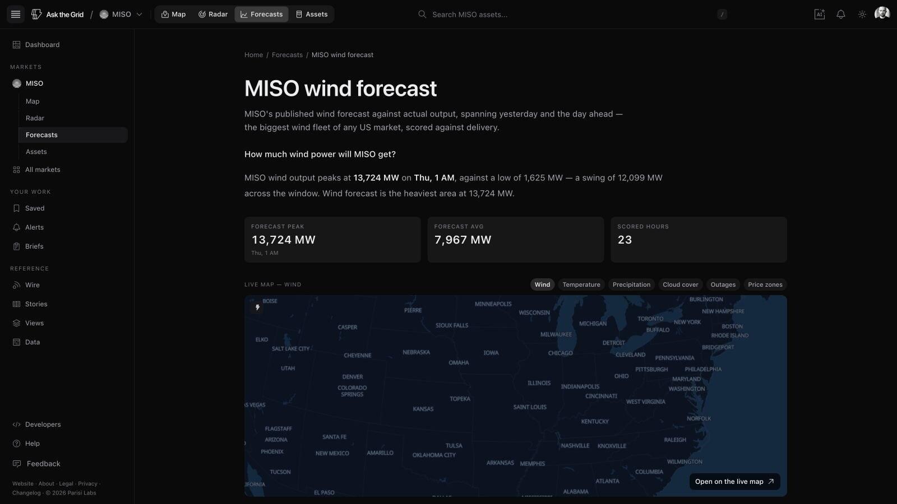Open Radar under MISO in sidebar
Viewport: 897px width, 504px height.
73,118
